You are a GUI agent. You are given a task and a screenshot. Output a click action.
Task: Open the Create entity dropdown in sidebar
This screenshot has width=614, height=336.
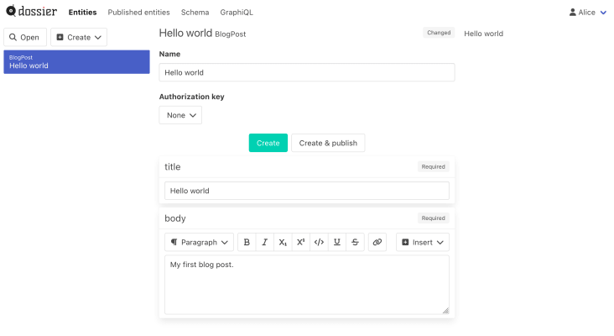(79, 37)
